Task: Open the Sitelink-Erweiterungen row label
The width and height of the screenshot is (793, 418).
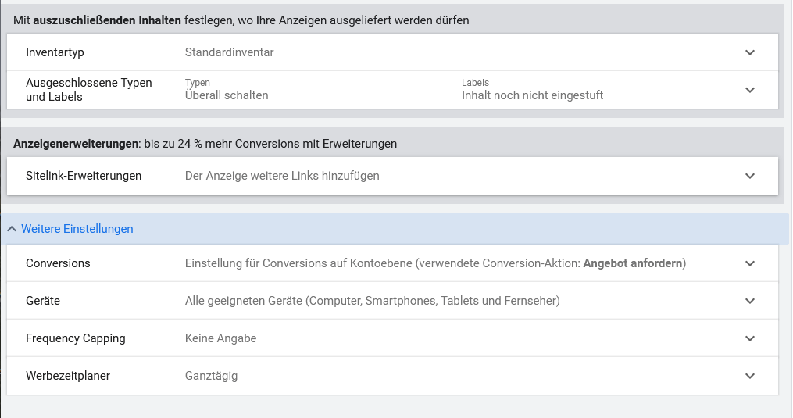Action: pos(84,176)
